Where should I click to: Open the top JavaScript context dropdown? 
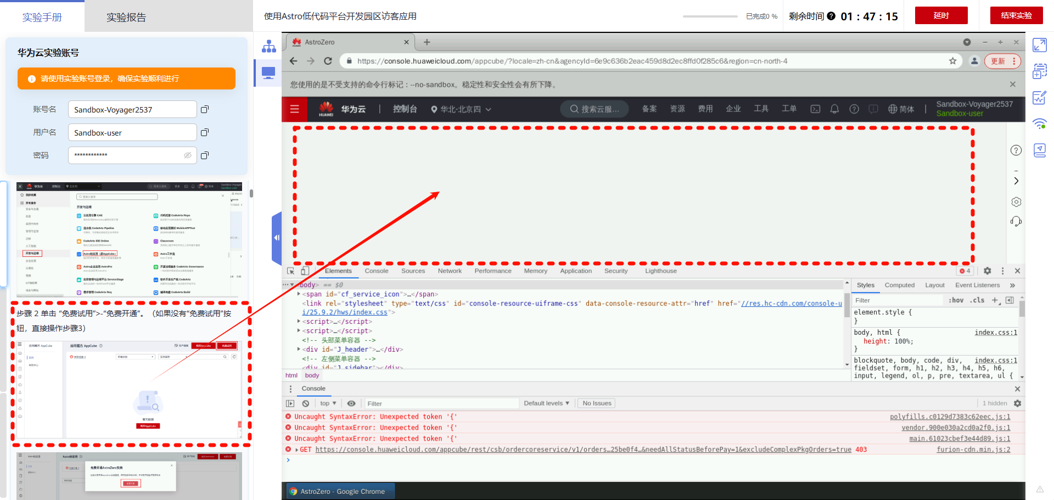click(328, 403)
